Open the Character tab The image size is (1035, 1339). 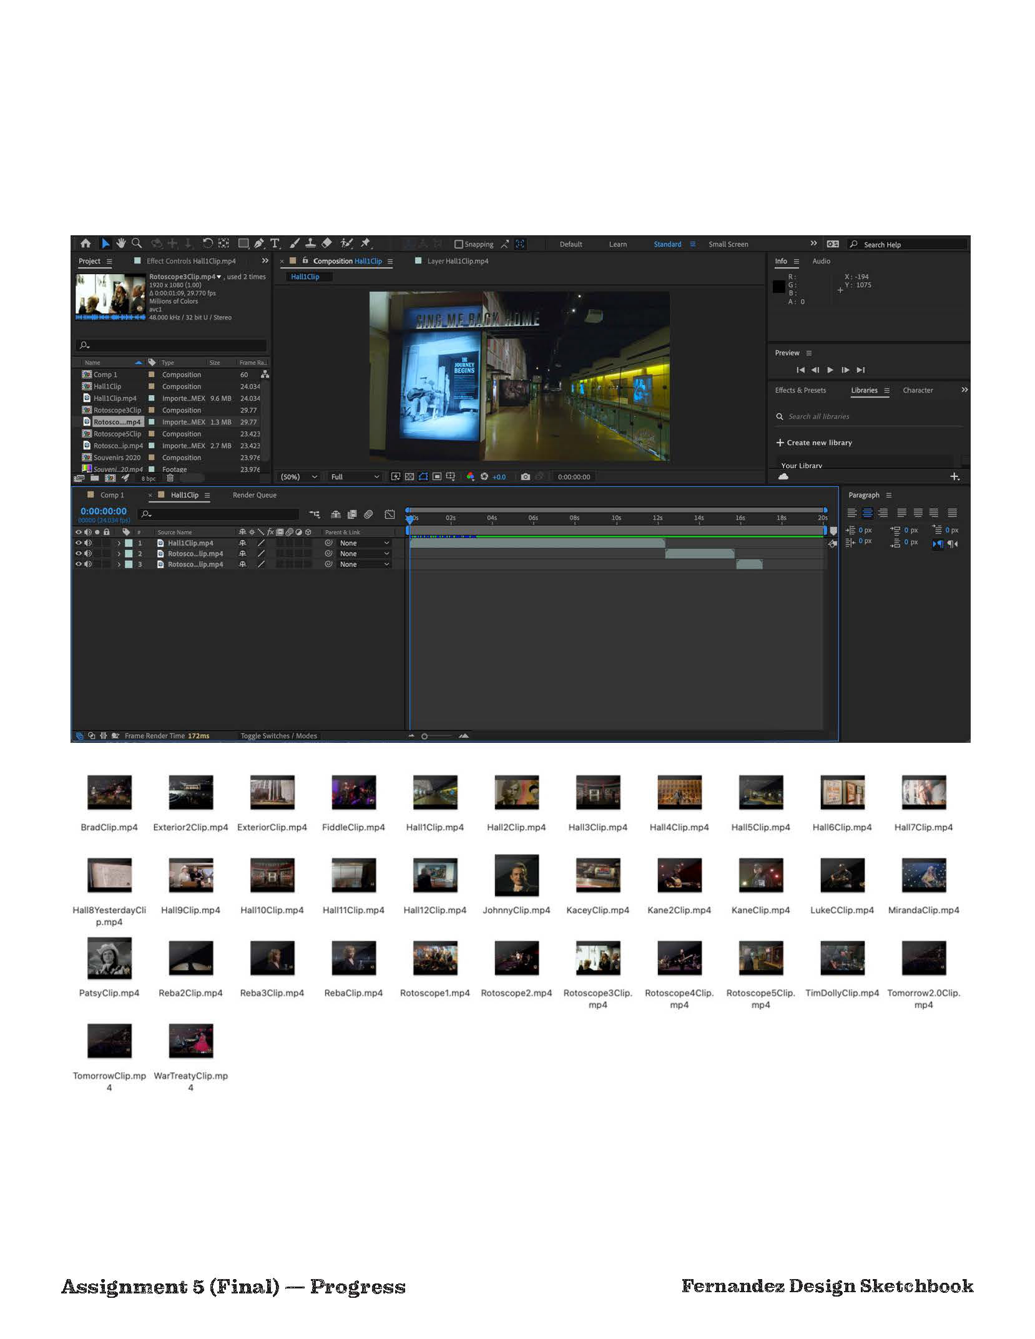918,390
